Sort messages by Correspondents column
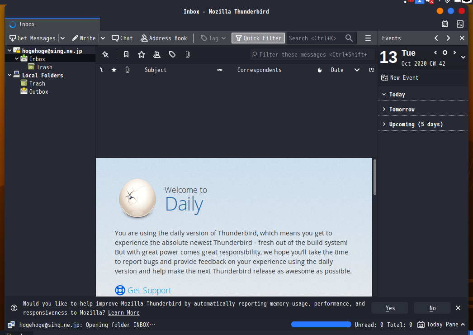Image resolution: width=473 pixels, height=335 pixels. (x=259, y=70)
